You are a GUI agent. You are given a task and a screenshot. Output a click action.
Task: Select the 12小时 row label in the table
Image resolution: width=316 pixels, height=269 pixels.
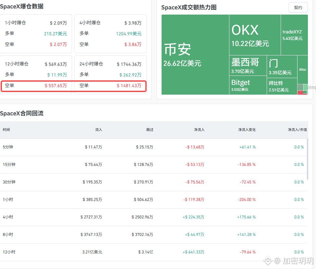tap(9, 252)
